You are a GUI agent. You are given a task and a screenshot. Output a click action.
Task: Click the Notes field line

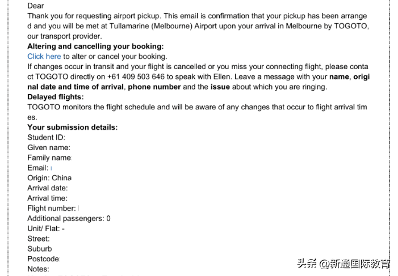[x=38, y=269]
